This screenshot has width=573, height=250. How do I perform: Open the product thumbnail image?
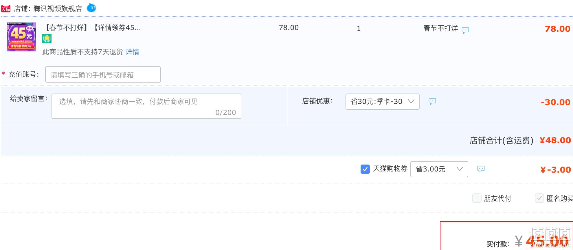(21, 37)
